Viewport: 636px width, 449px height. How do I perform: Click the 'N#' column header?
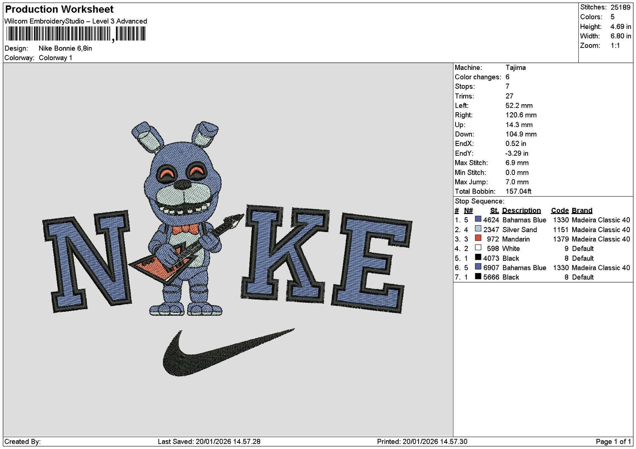pos(468,210)
